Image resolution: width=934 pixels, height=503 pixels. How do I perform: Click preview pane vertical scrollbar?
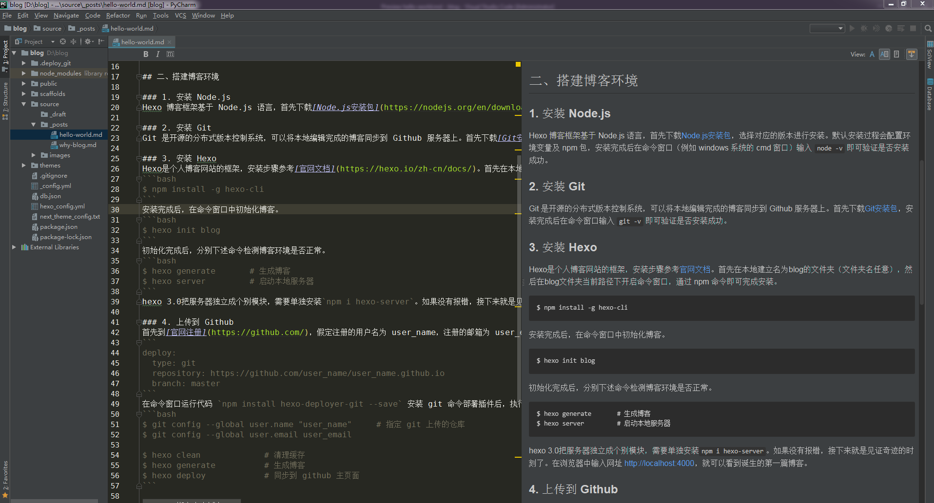coord(921,232)
